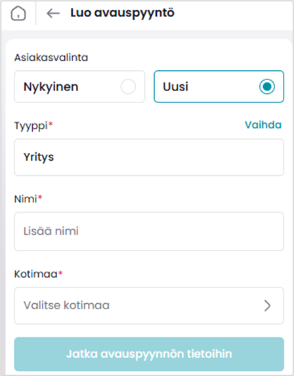Screen dimensions: 294x376
Task: Click the Nimi field label
Action: coord(26,199)
